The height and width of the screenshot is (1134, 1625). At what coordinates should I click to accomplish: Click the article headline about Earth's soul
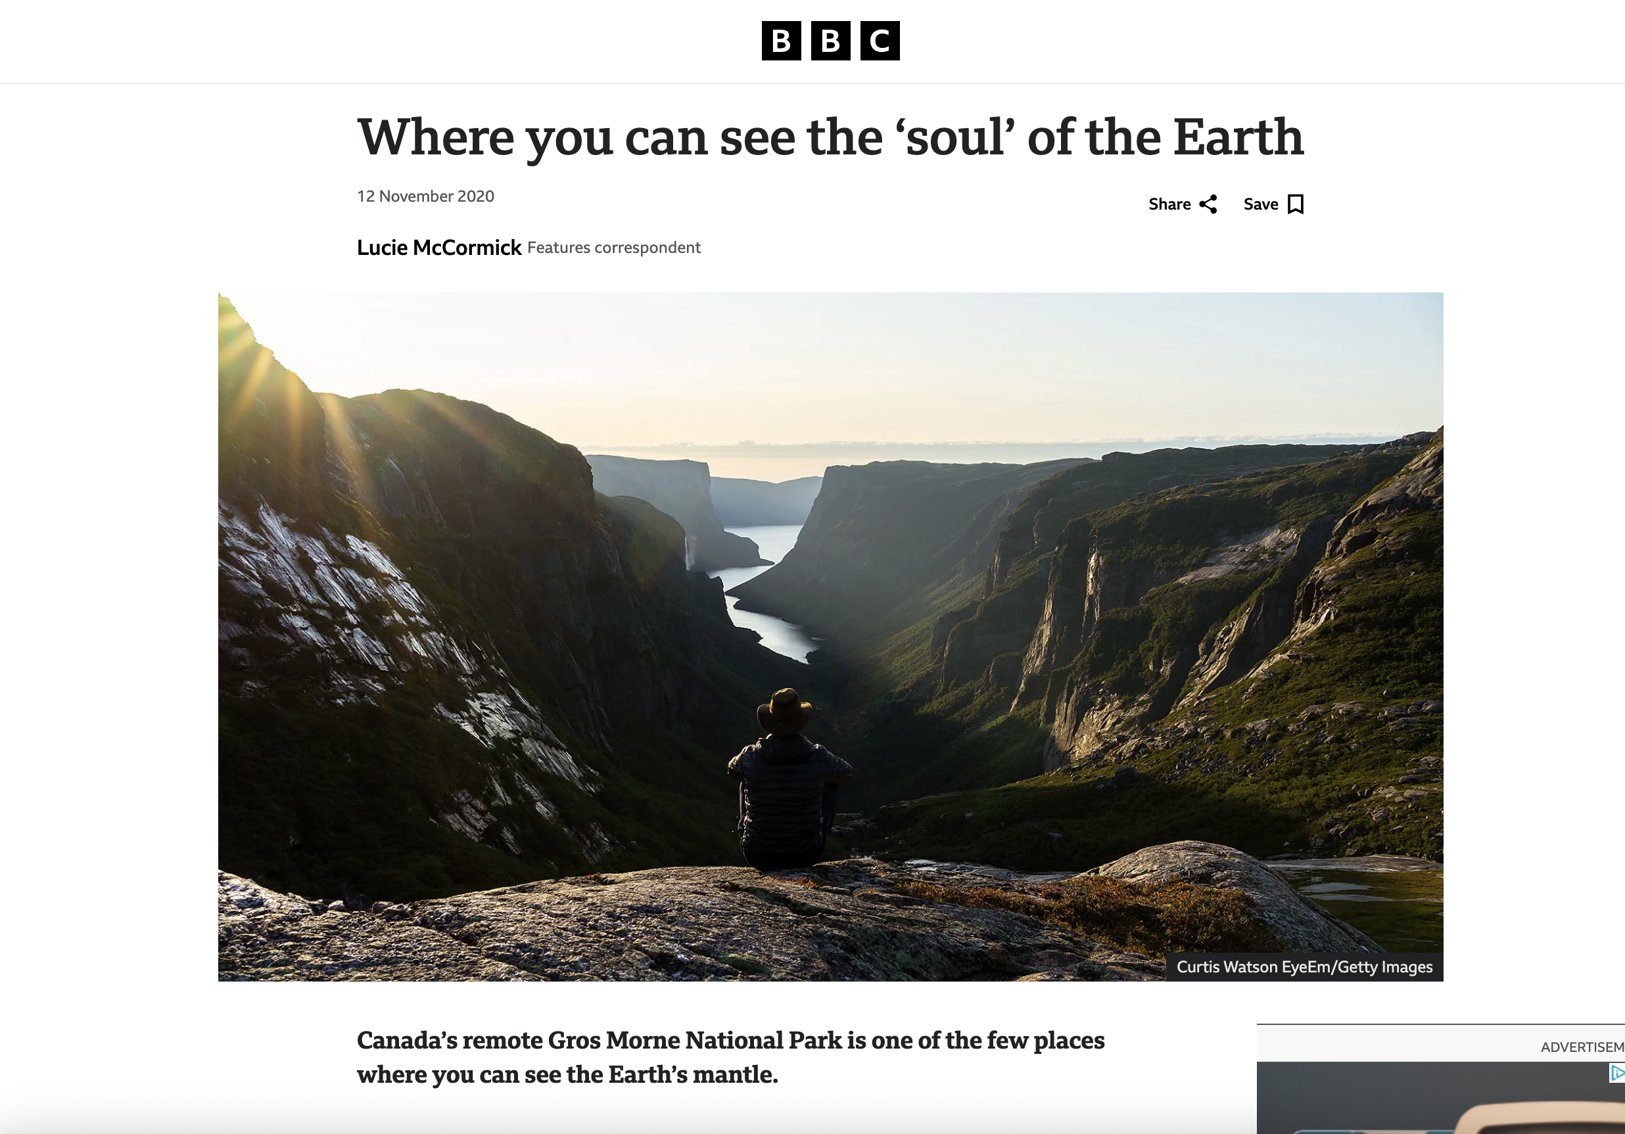(x=830, y=137)
